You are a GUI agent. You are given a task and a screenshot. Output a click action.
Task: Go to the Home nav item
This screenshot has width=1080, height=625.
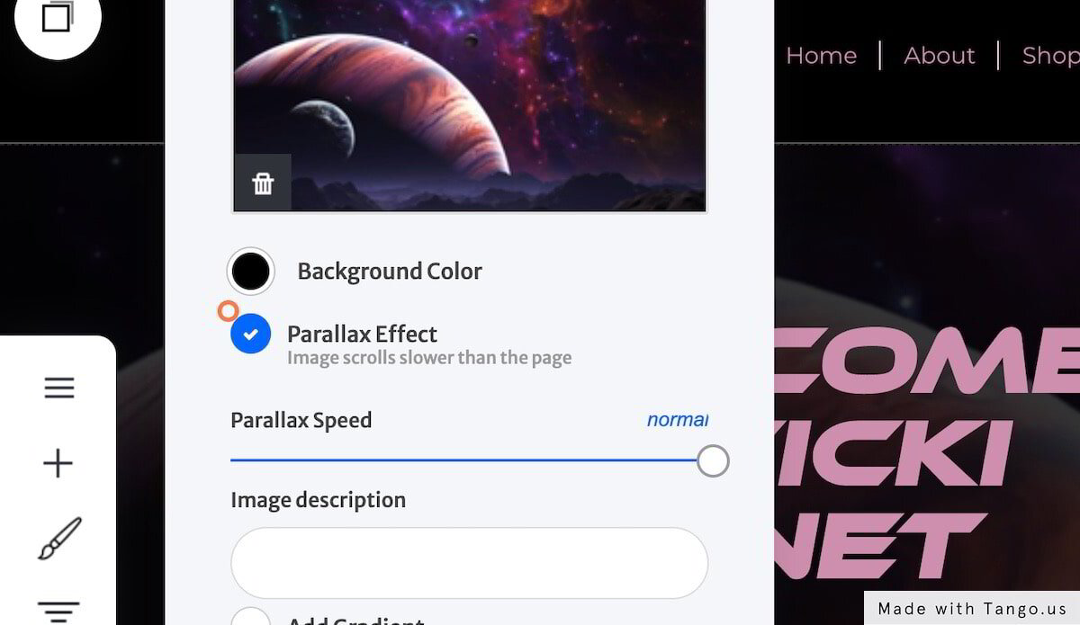(821, 56)
